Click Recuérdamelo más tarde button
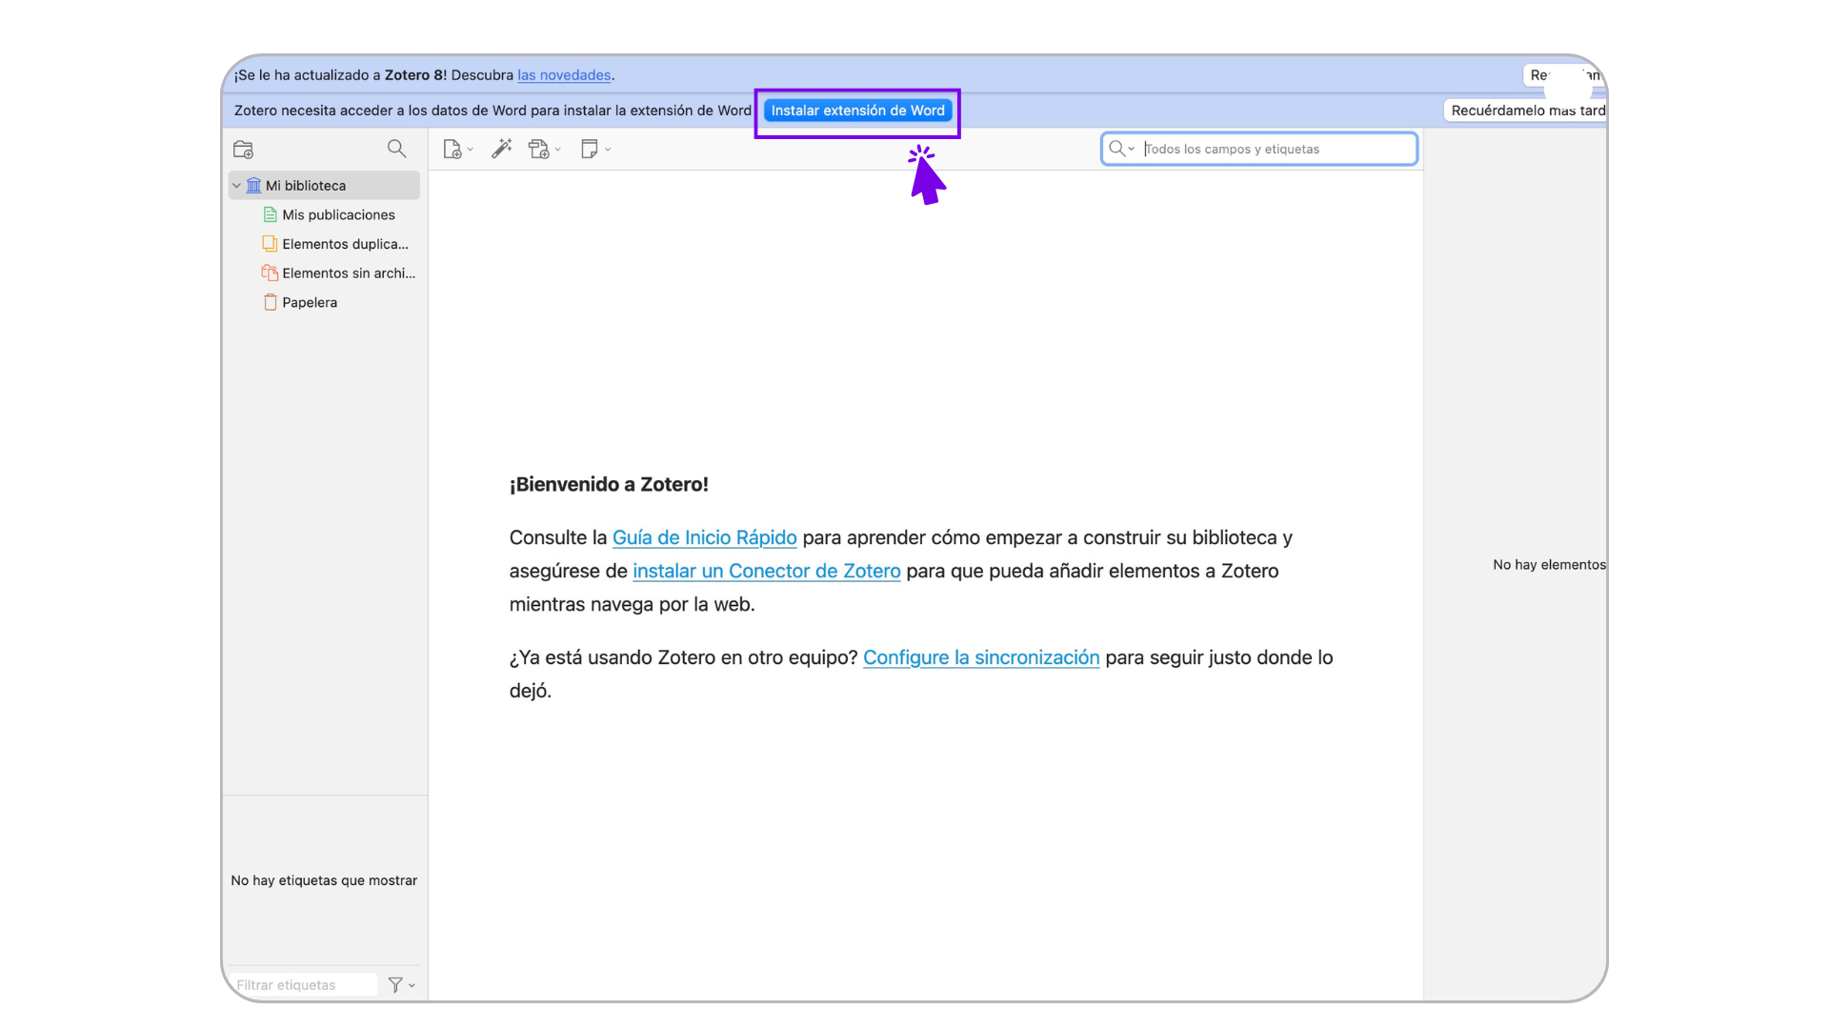This screenshot has height=1029, width=1829. point(1526,111)
